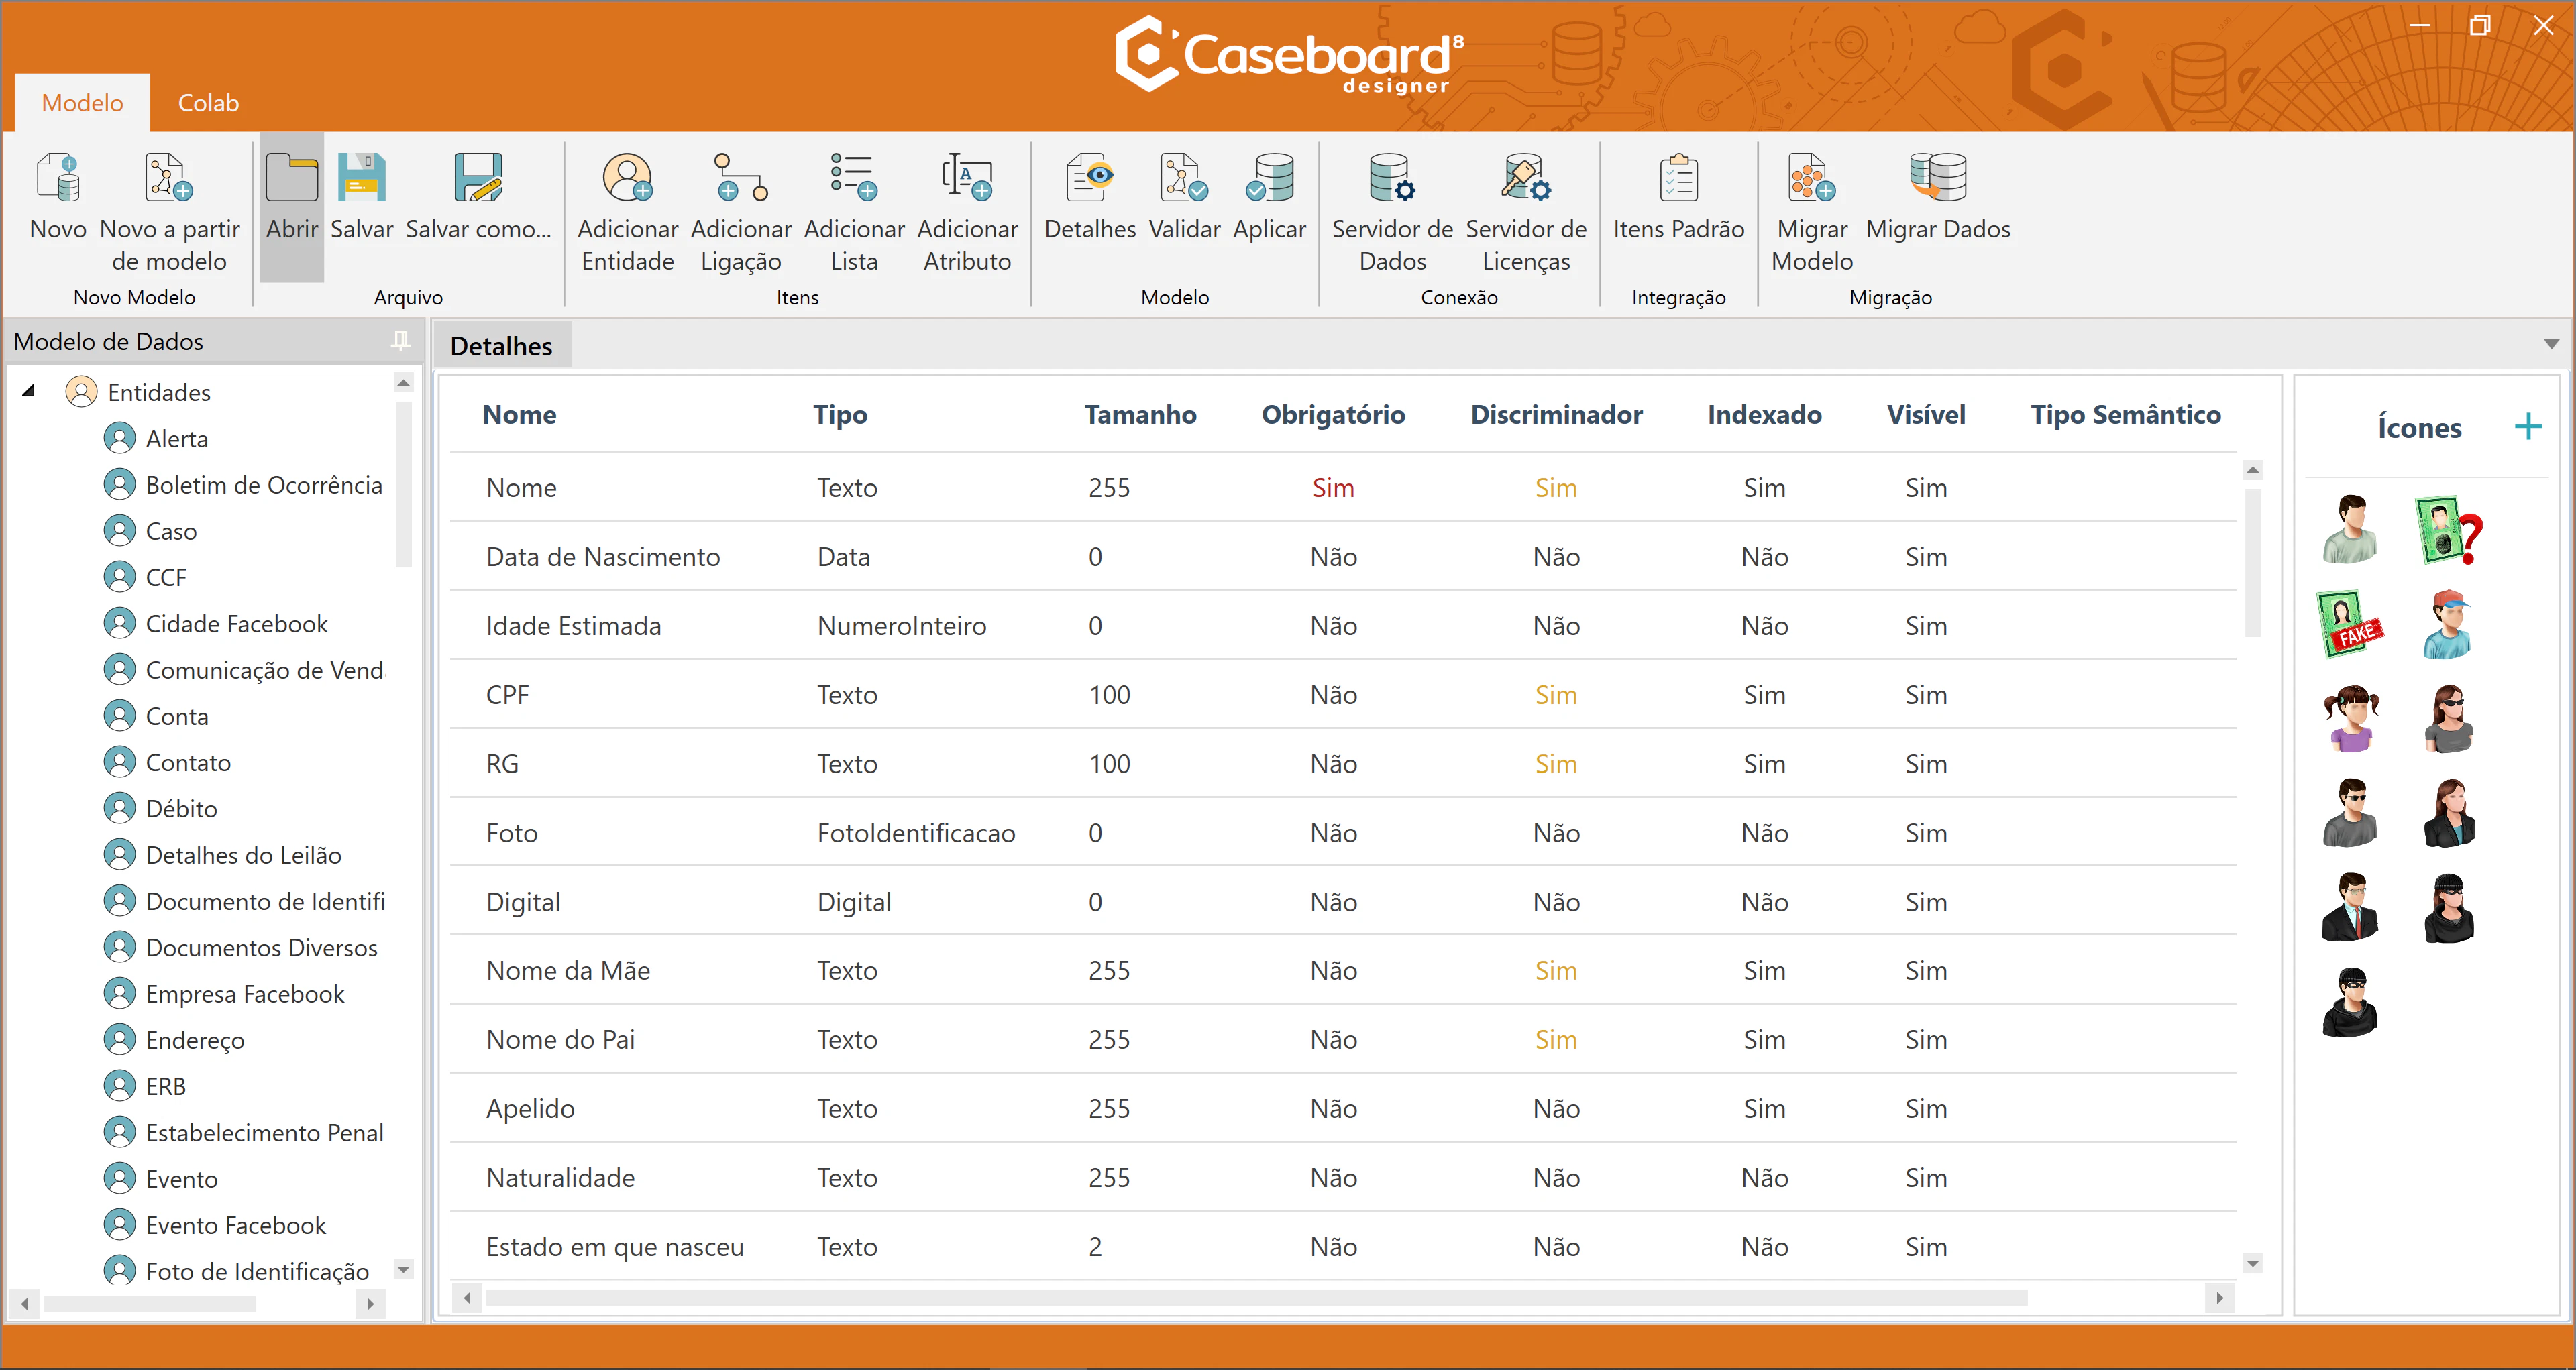Add a new icon via the plus in Ícones
The height and width of the screenshot is (1370, 2576).
point(2529,426)
